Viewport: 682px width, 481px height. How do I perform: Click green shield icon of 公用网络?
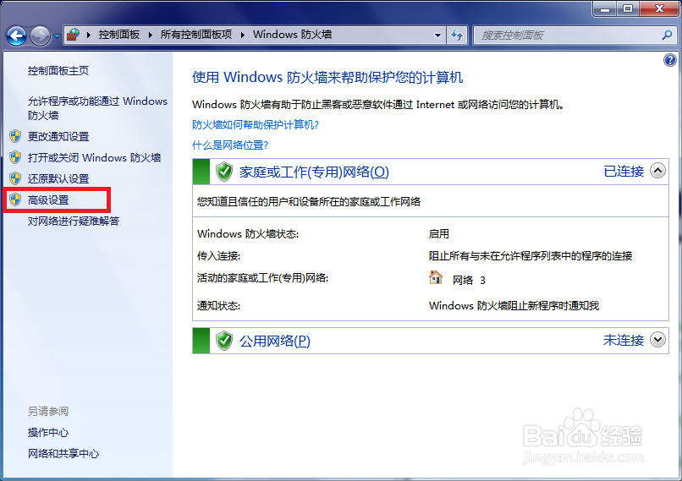point(224,341)
